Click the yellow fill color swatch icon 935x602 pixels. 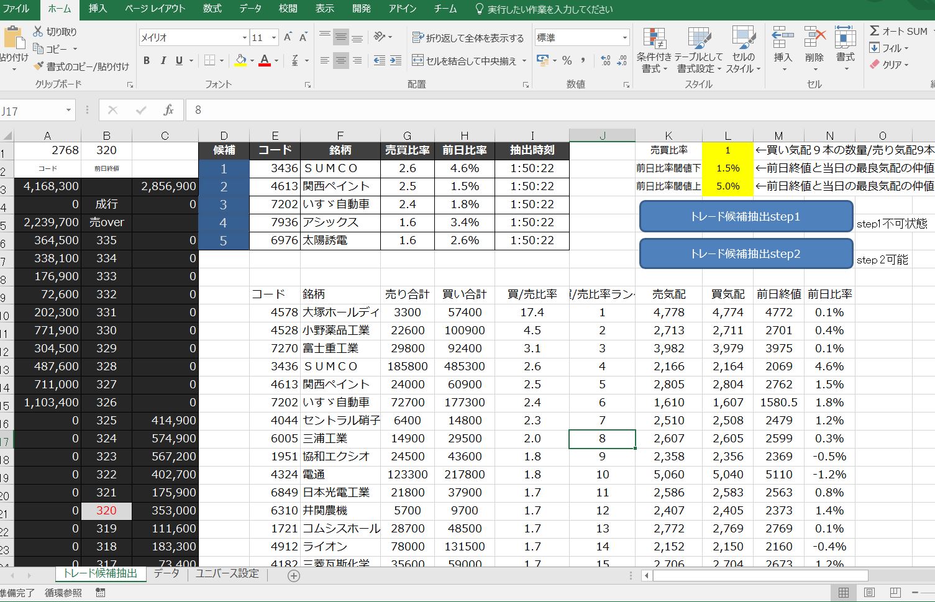pyautogui.click(x=240, y=60)
